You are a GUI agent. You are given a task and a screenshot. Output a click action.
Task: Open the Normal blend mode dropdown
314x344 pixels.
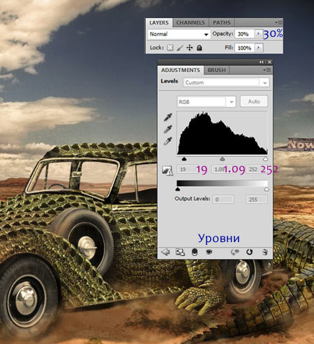[x=179, y=34]
